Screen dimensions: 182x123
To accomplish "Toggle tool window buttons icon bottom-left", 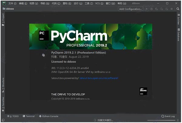I will coord(3,120).
